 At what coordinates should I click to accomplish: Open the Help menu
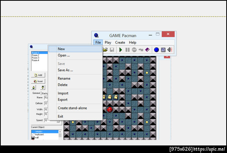[x=133, y=43]
